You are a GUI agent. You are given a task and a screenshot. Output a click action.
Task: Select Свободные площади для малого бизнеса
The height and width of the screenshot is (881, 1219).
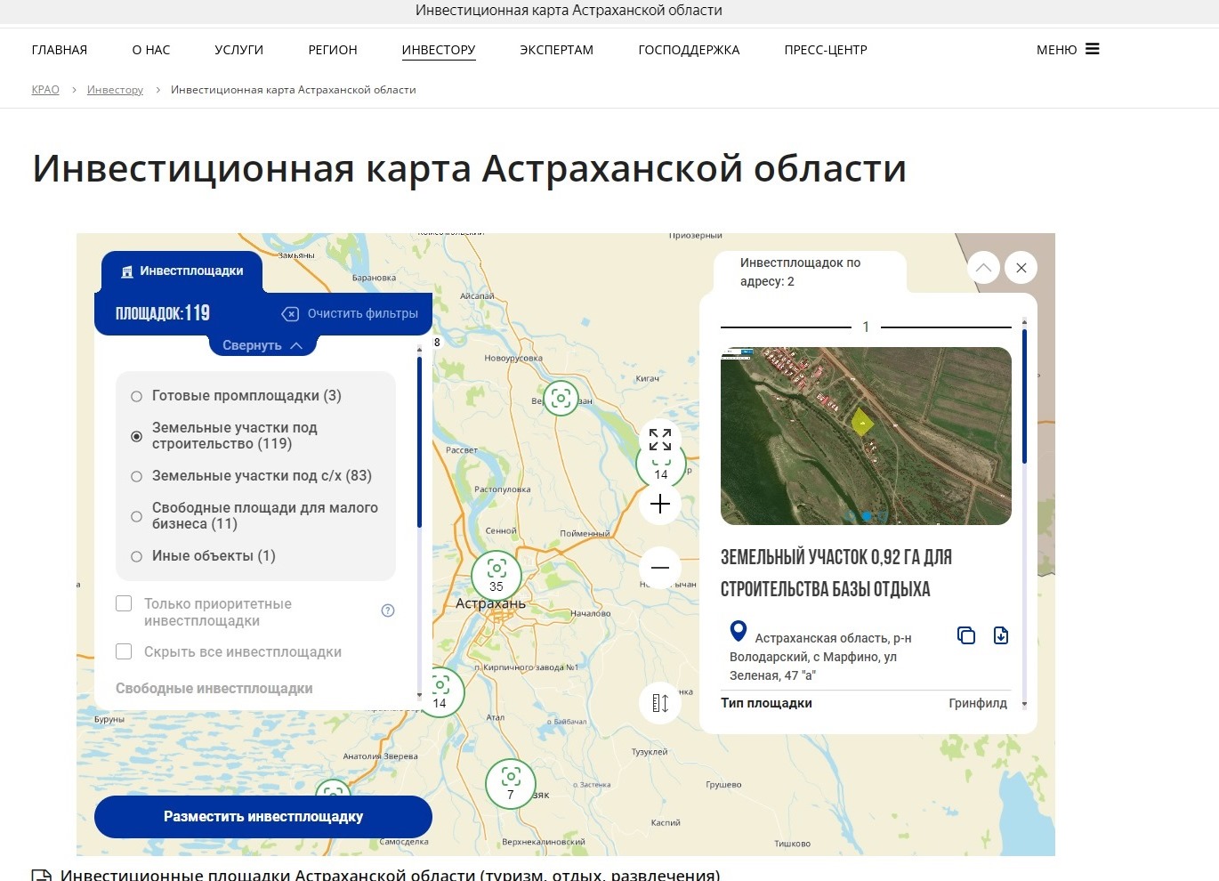(136, 516)
